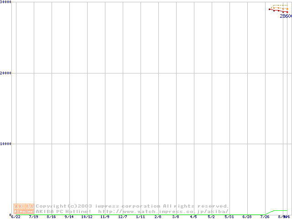Click the first red square data marker

point(270,9)
